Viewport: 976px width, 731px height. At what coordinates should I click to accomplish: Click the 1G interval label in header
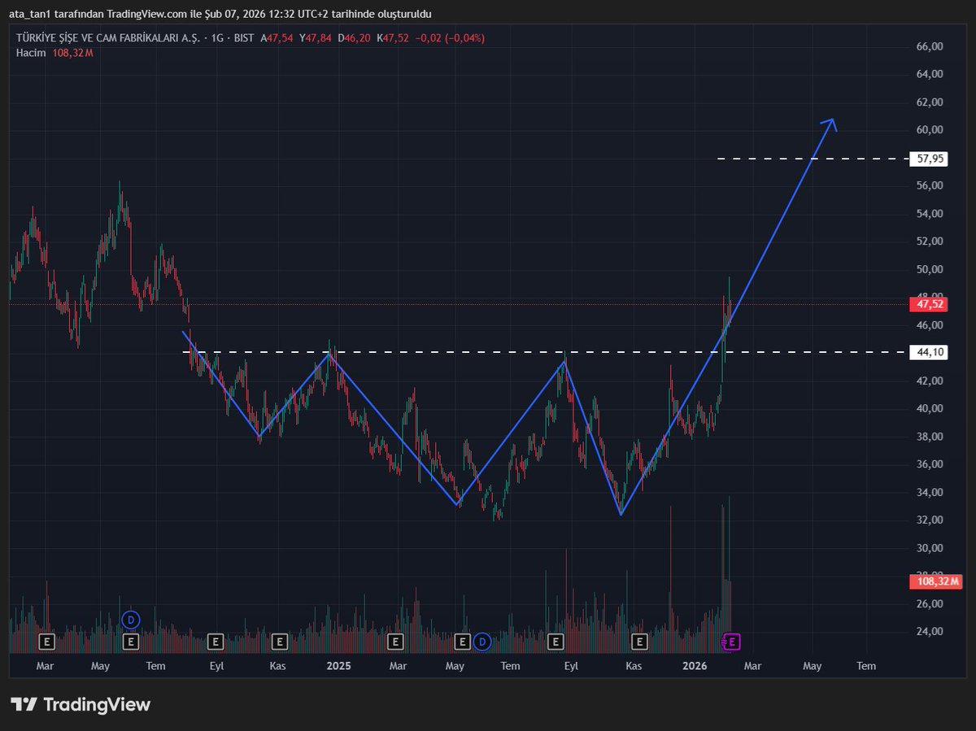click(216, 38)
